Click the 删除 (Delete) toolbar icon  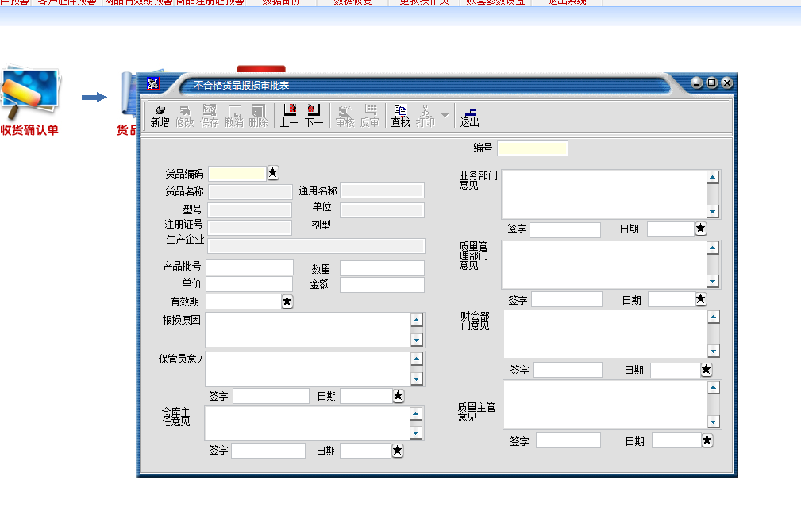coord(258,116)
